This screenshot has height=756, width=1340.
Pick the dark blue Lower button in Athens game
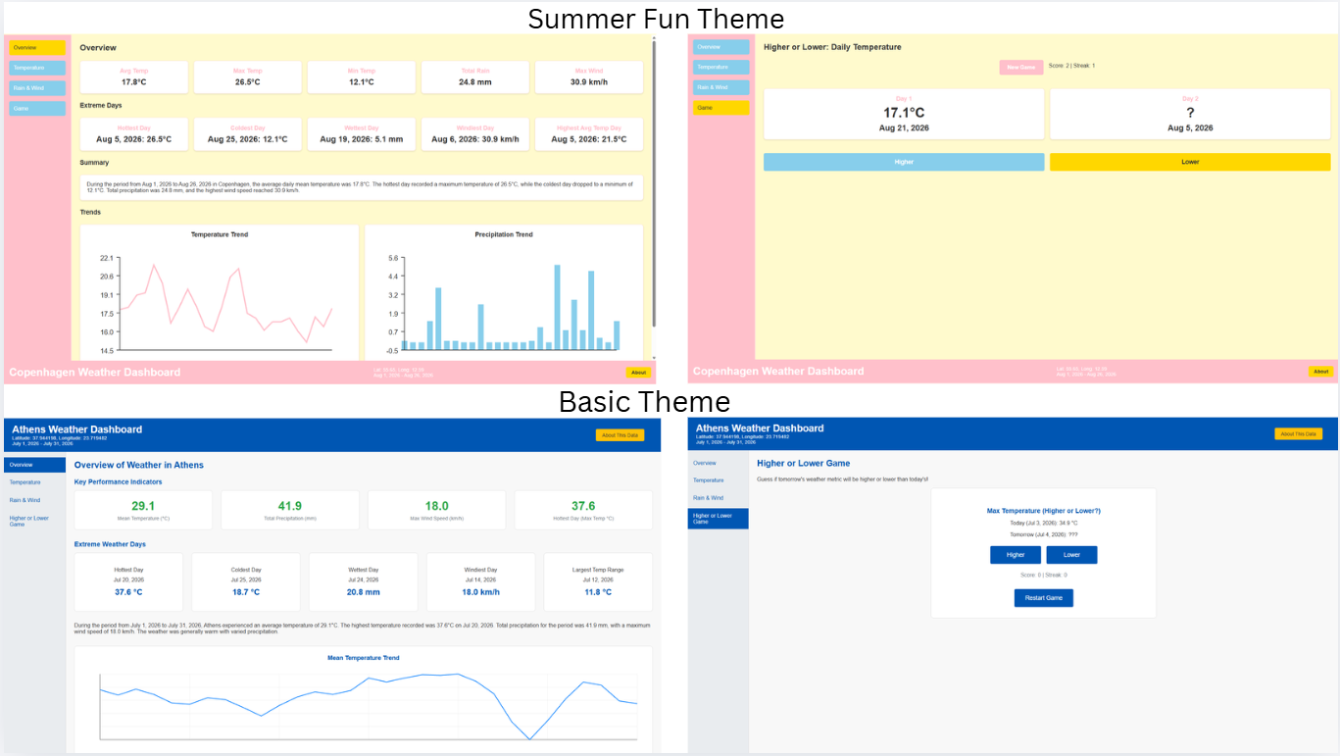click(1071, 555)
